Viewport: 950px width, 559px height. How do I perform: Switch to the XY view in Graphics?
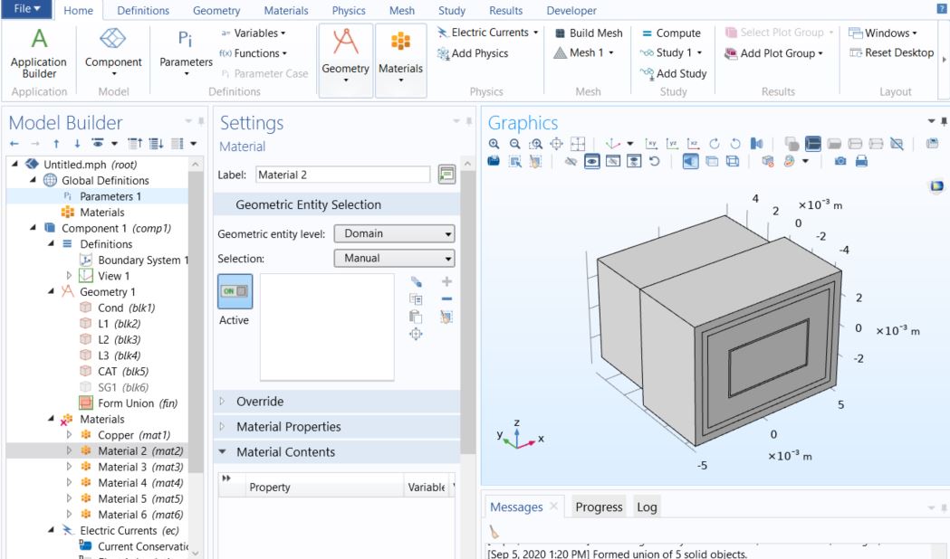pyautogui.click(x=650, y=144)
